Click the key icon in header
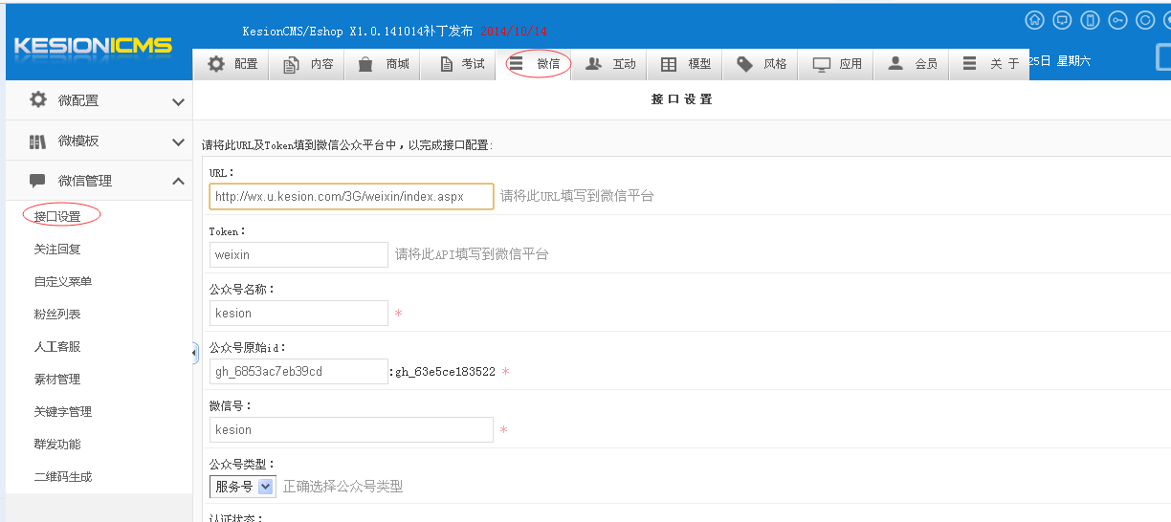 point(1117,20)
